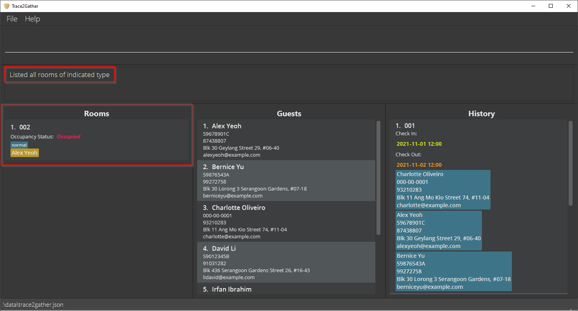Select room card 002
Image resolution: width=578 pixels, height=311 pixels.
96,140
